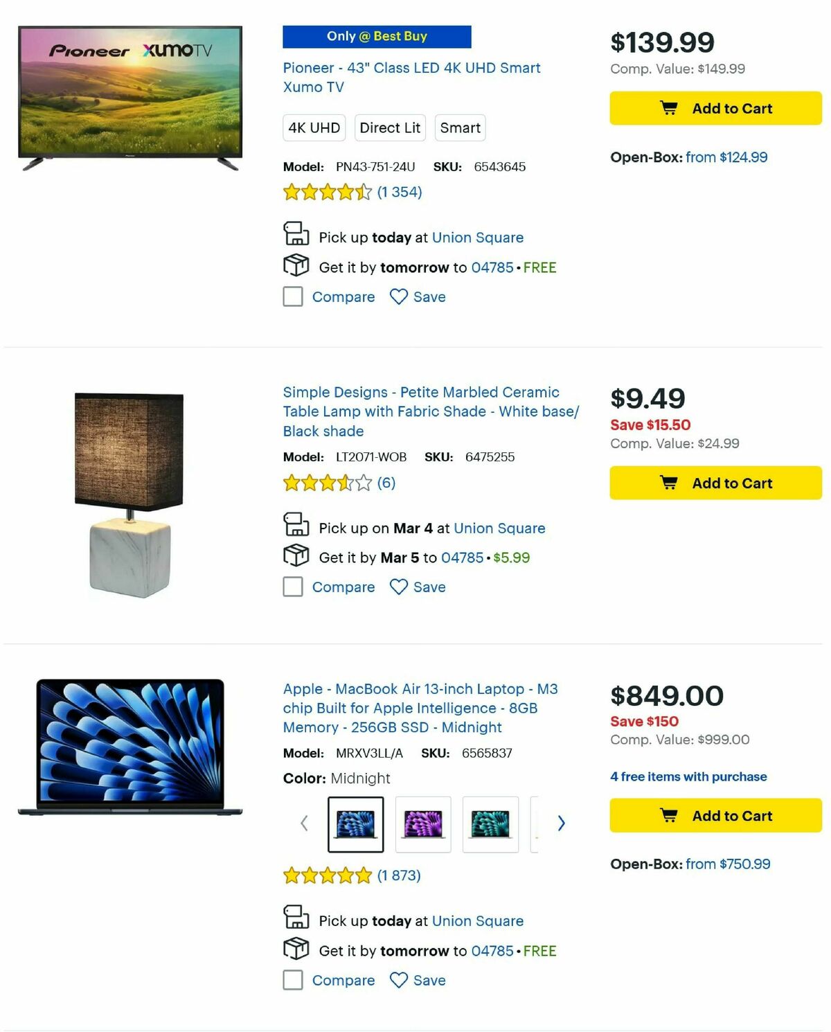831x1032 pixels.
Task: Click the shipping box icon next to Pioneer TV delivery
Action: click(x=296, y=266)
